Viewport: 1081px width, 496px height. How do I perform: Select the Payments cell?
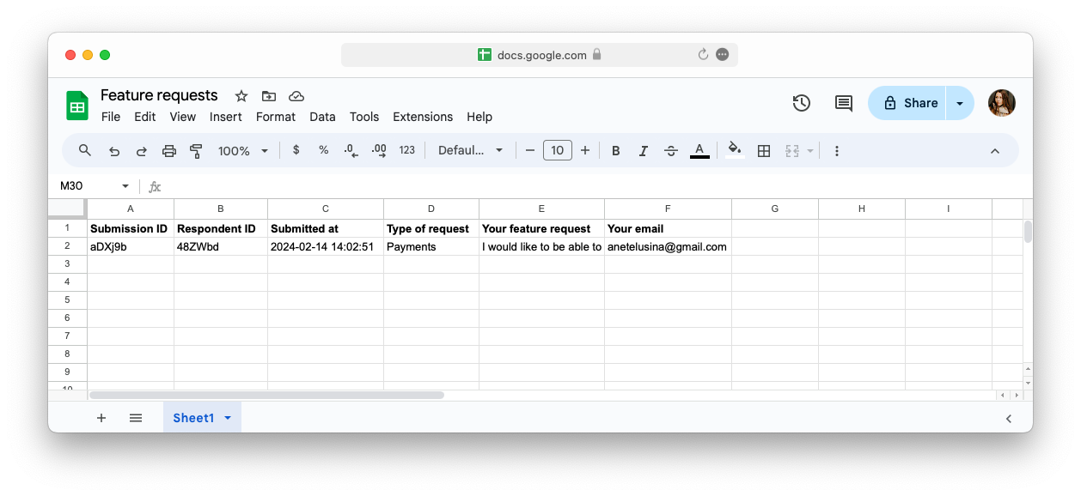[x=431, y=246]
